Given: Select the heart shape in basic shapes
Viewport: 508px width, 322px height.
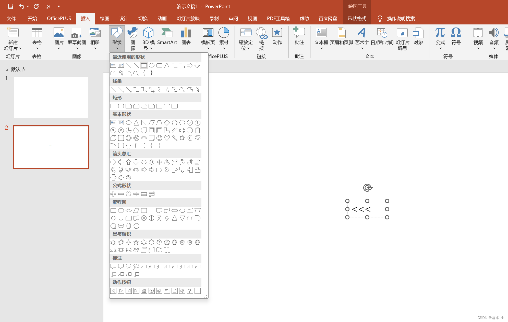Looking at the screenshot, I should 167,138.
